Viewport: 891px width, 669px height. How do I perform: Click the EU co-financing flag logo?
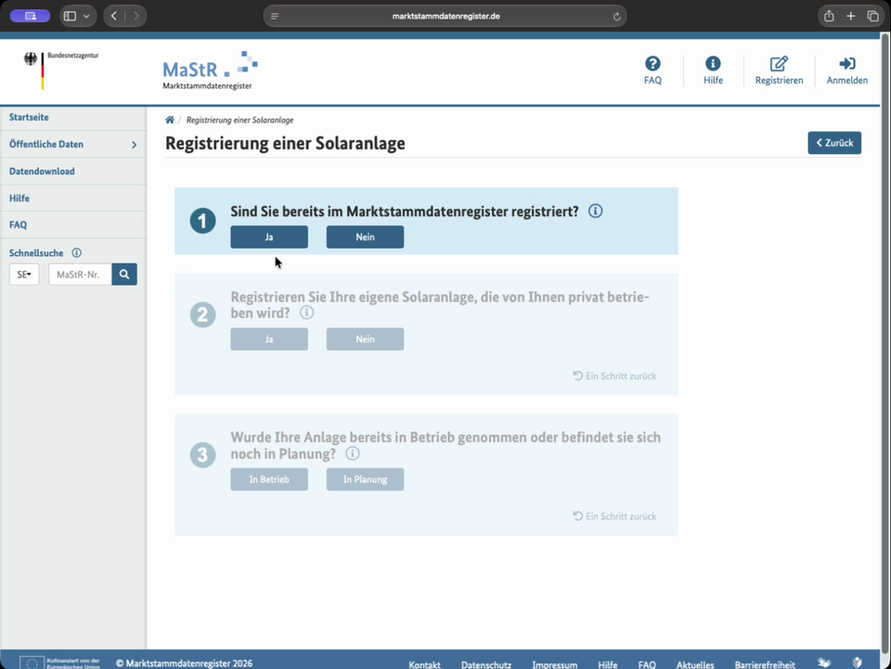32,663
